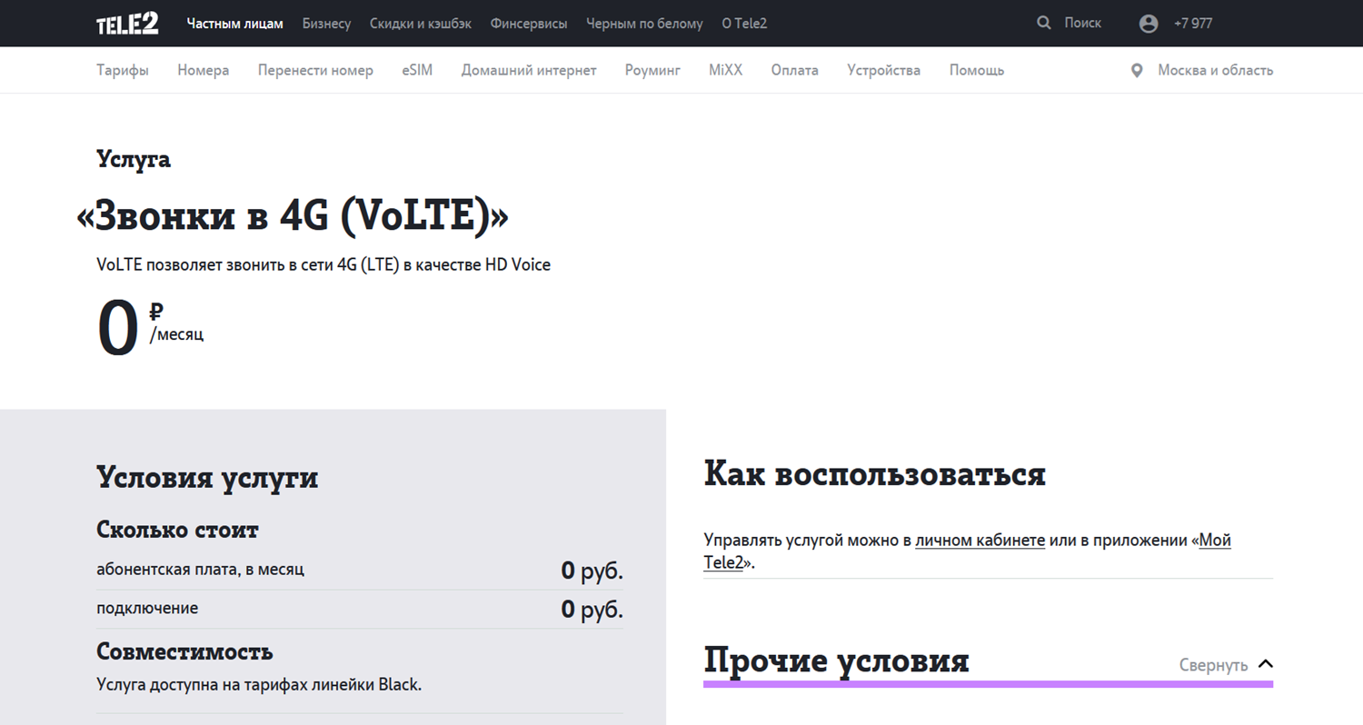Open Частным лицам section
The image size is (1363, 725).
(235, 24)
